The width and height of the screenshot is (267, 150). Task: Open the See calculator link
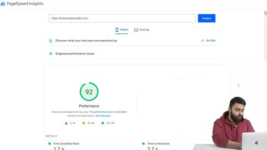click(x=103, y=116)
